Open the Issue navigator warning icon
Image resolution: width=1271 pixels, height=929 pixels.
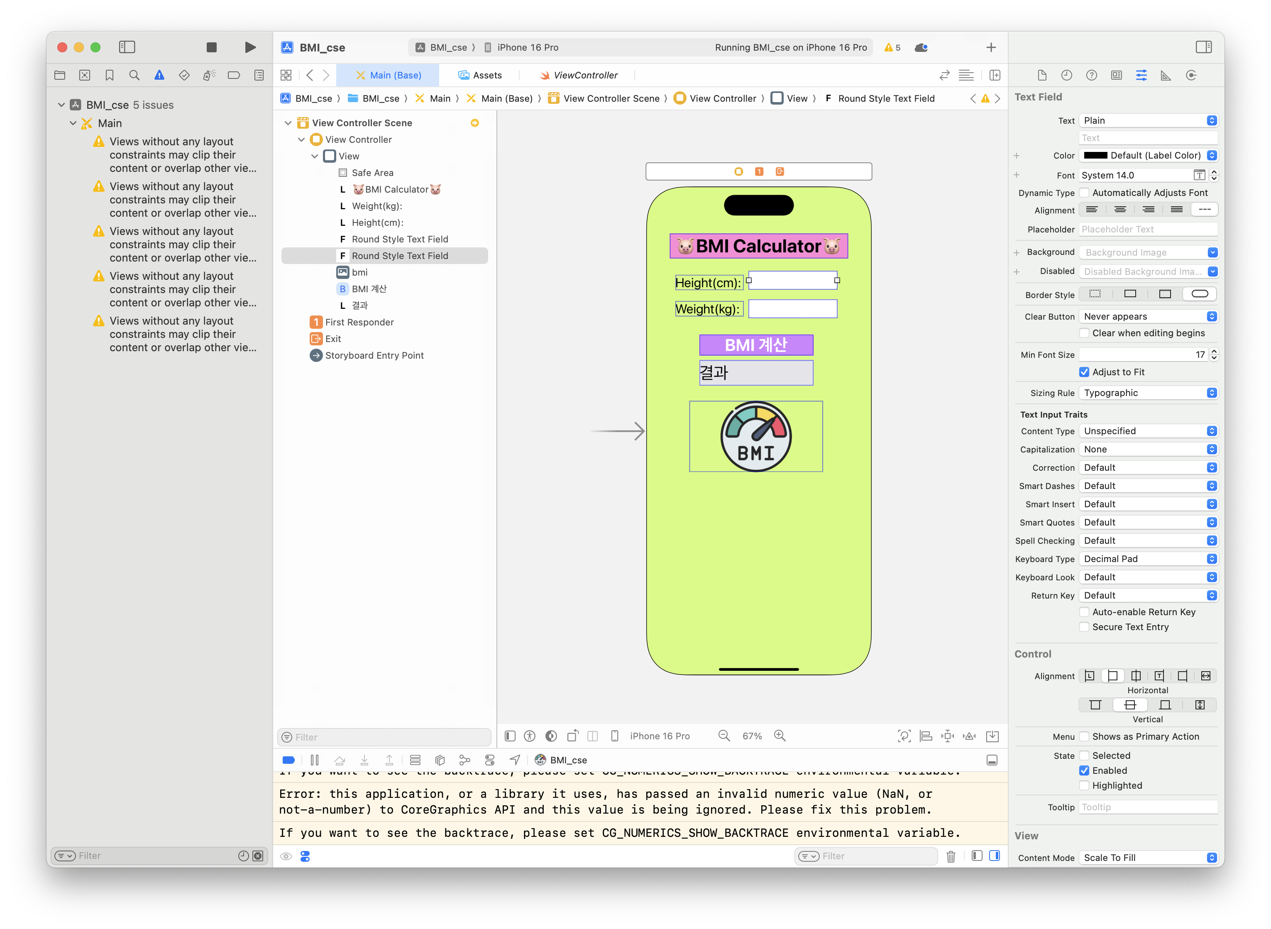(x=159, y=76)
